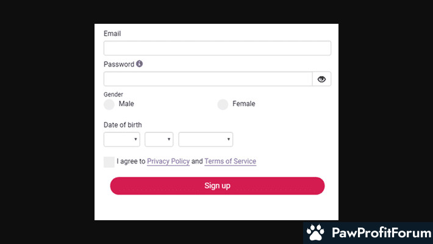Screen dimensions: 433x244
Task: Focus the Email input field
Action: 217,48
